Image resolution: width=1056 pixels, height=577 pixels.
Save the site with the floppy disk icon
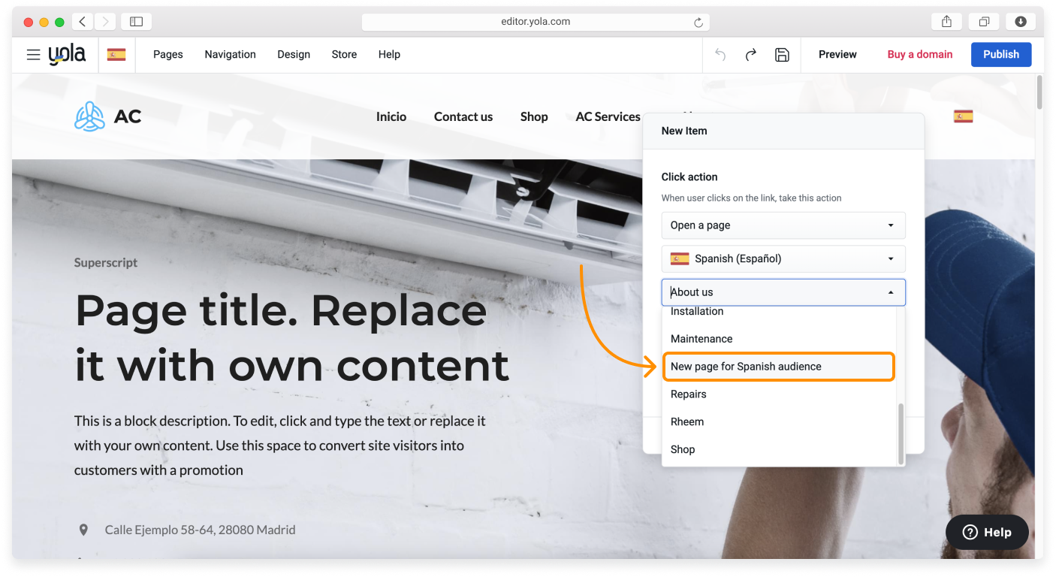tap(782, 55)
